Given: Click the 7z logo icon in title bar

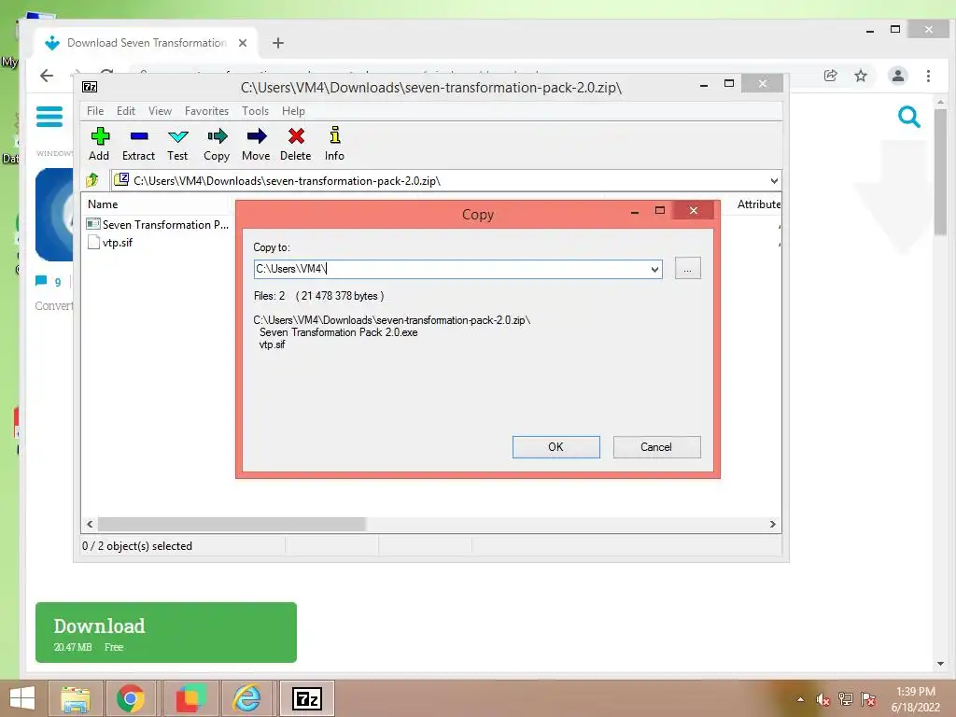Looking at the screenshot, I should [90, 87].
